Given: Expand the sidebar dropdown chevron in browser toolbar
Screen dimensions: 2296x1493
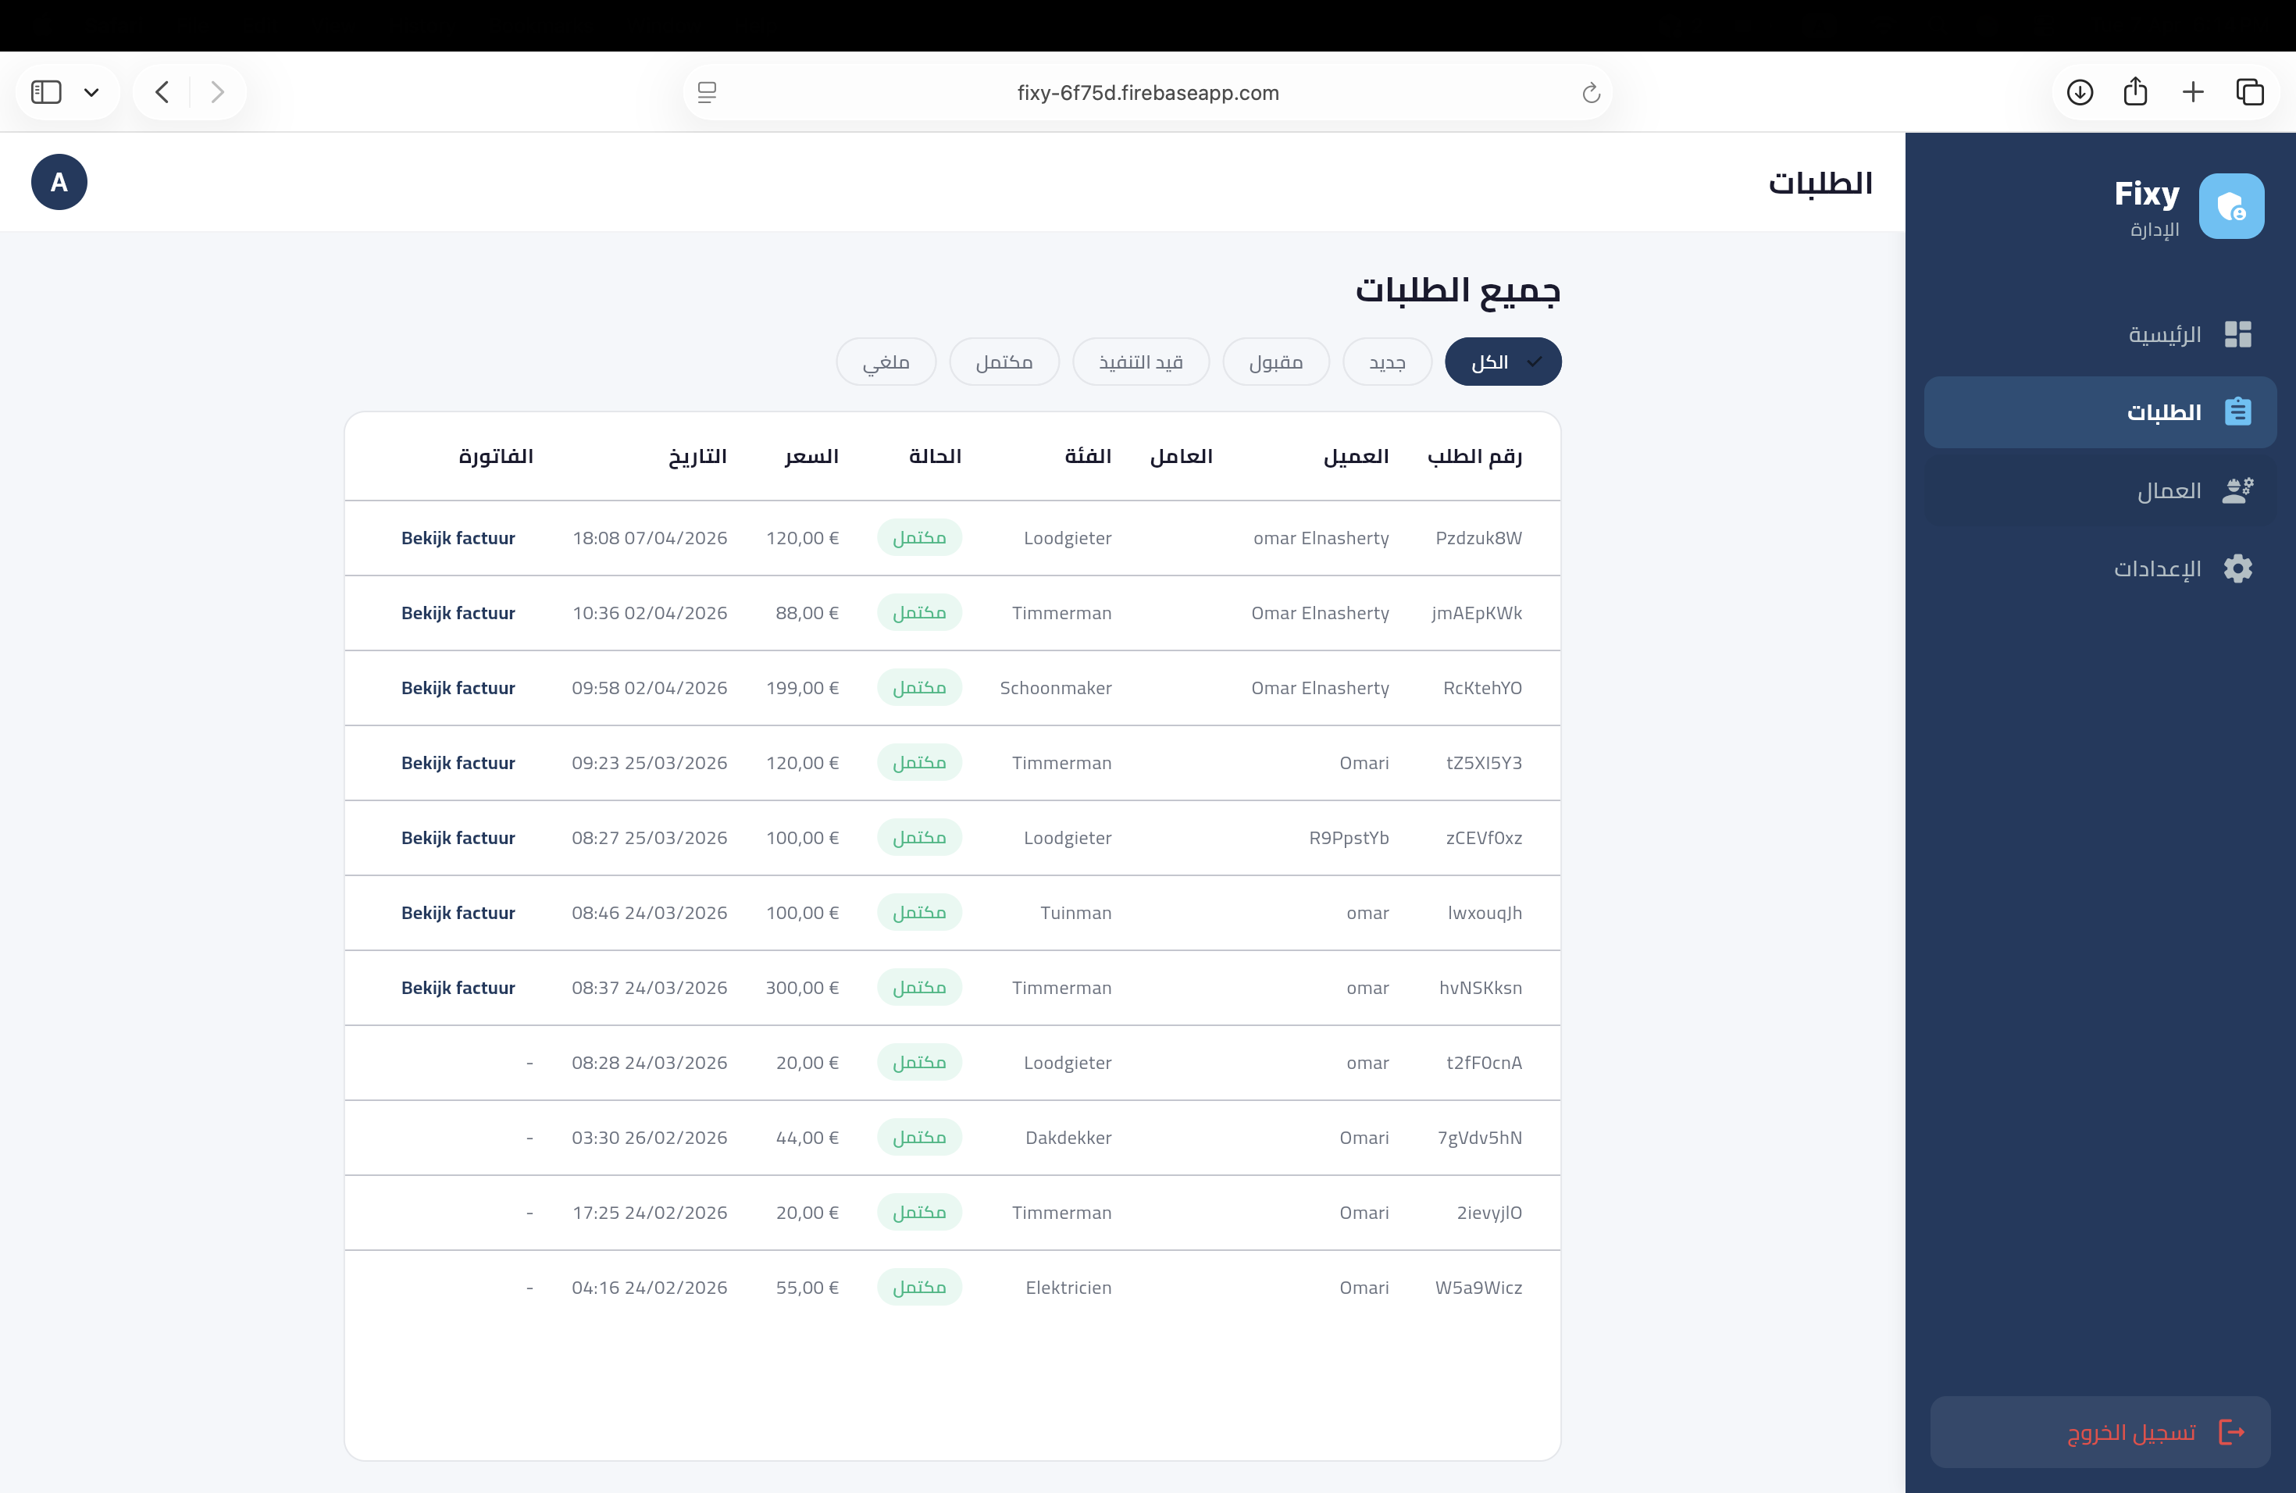Looking at the screenshot, I should click(93, 91).
